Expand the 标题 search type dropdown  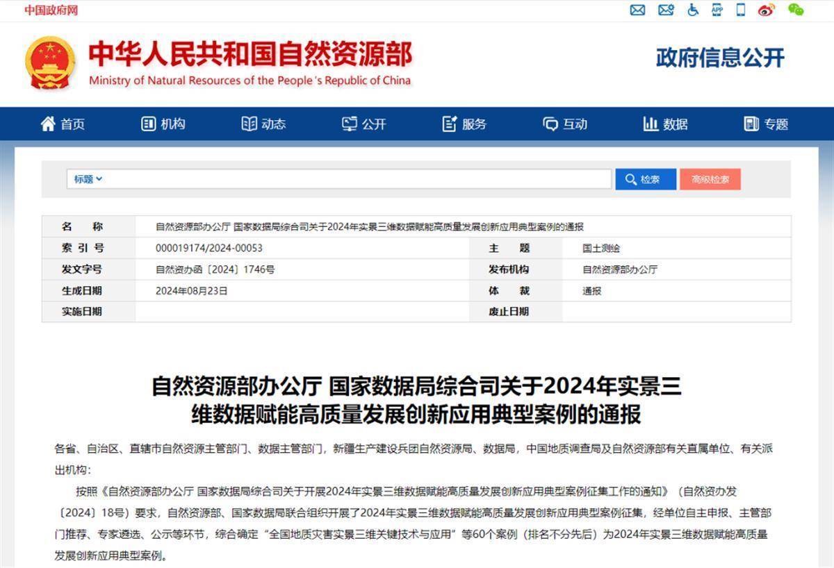click(x=88, y=179)
